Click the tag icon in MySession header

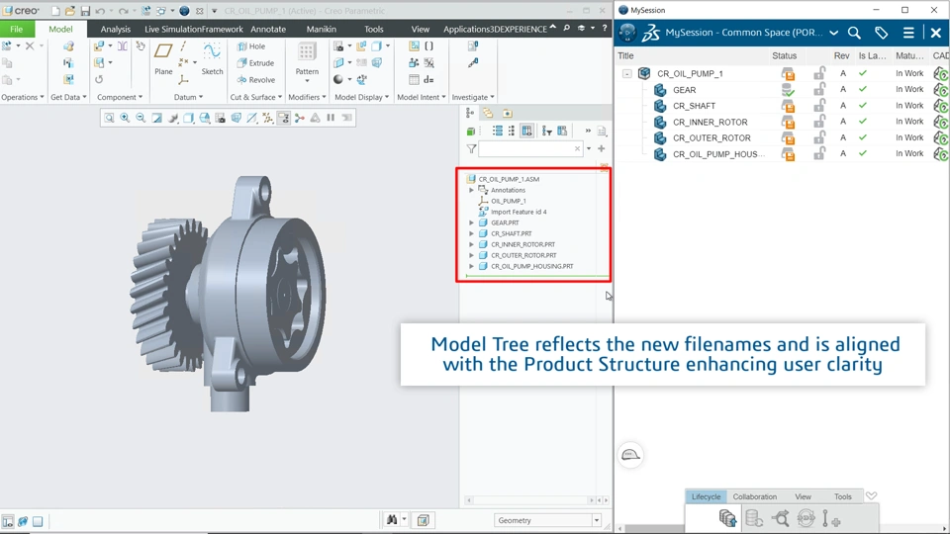[881, 33]
